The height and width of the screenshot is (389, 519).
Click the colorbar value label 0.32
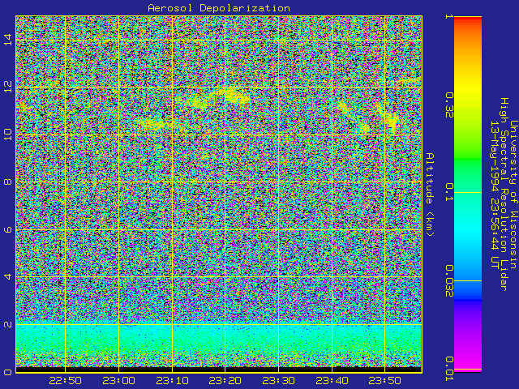click(449, 105)
